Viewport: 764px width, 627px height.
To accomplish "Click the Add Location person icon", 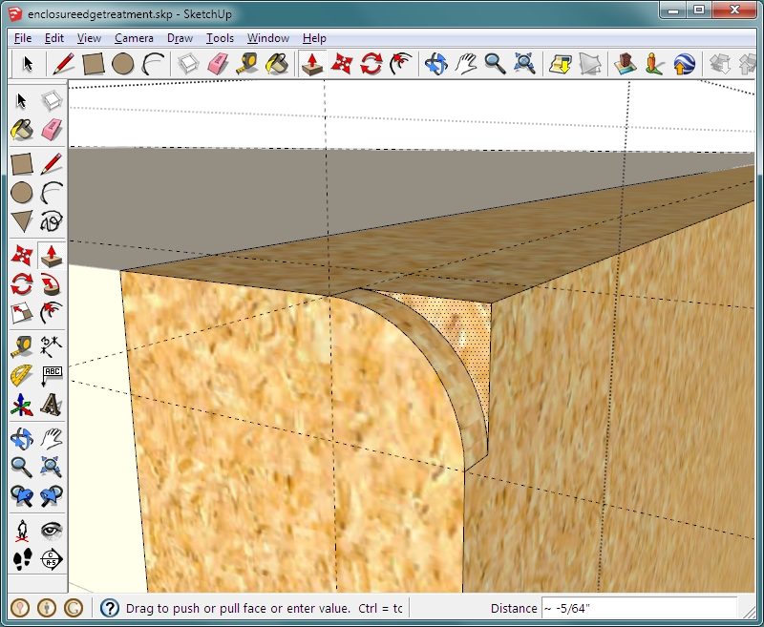I will (x=654, y=64).
